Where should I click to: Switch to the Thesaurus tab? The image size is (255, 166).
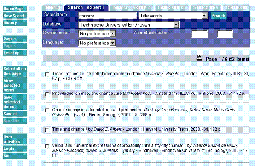click(x=236, y=8)
